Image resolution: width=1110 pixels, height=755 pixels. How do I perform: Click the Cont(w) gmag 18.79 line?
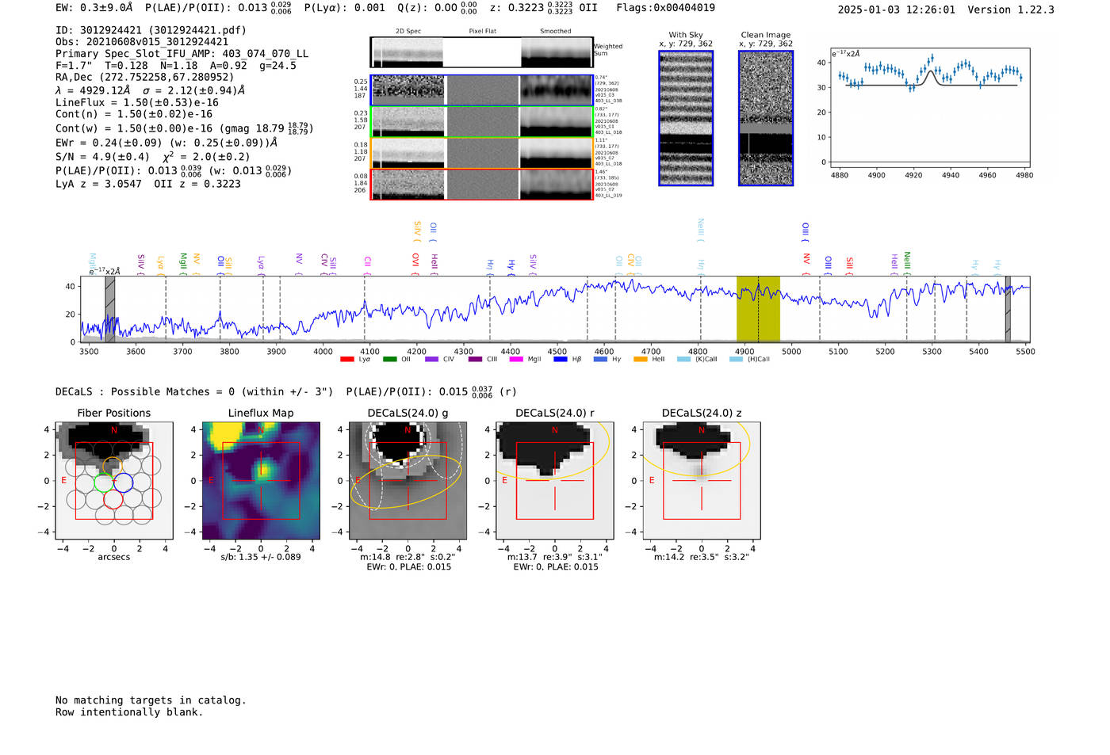184,128
